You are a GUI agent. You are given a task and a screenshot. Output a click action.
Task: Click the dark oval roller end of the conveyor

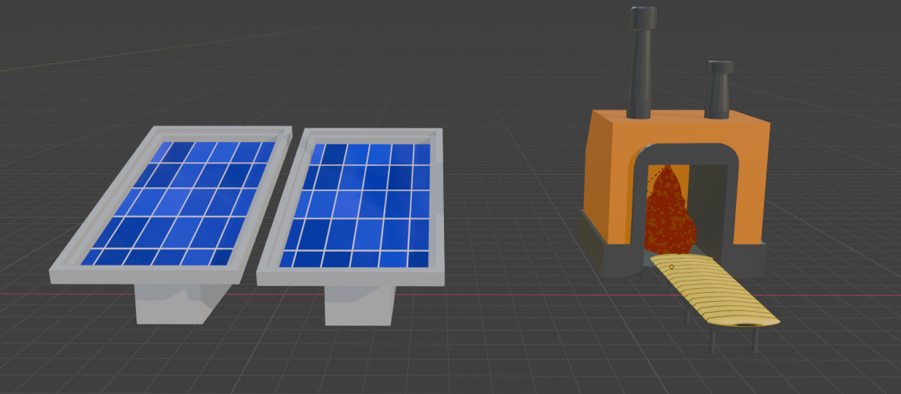(747, 325)
